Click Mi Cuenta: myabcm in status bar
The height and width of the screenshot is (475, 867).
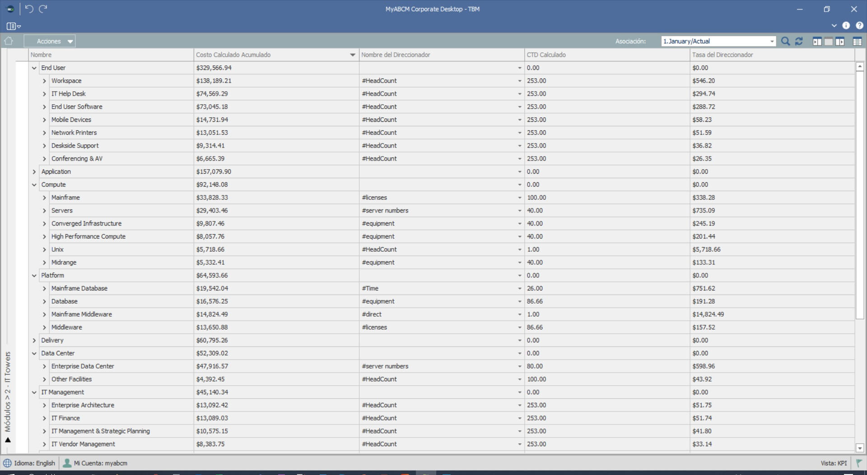(x=95, y=463)
